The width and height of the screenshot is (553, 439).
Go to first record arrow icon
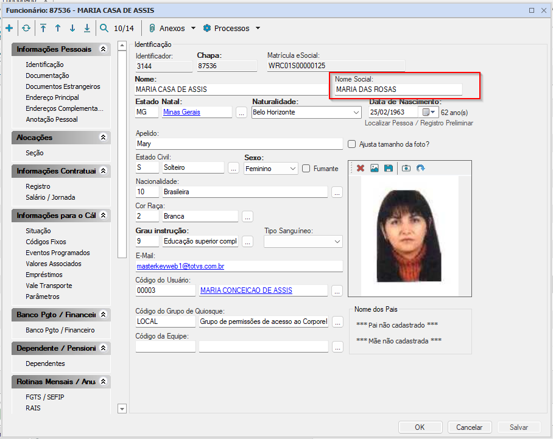pyautogui.click(x=43, y=28)
